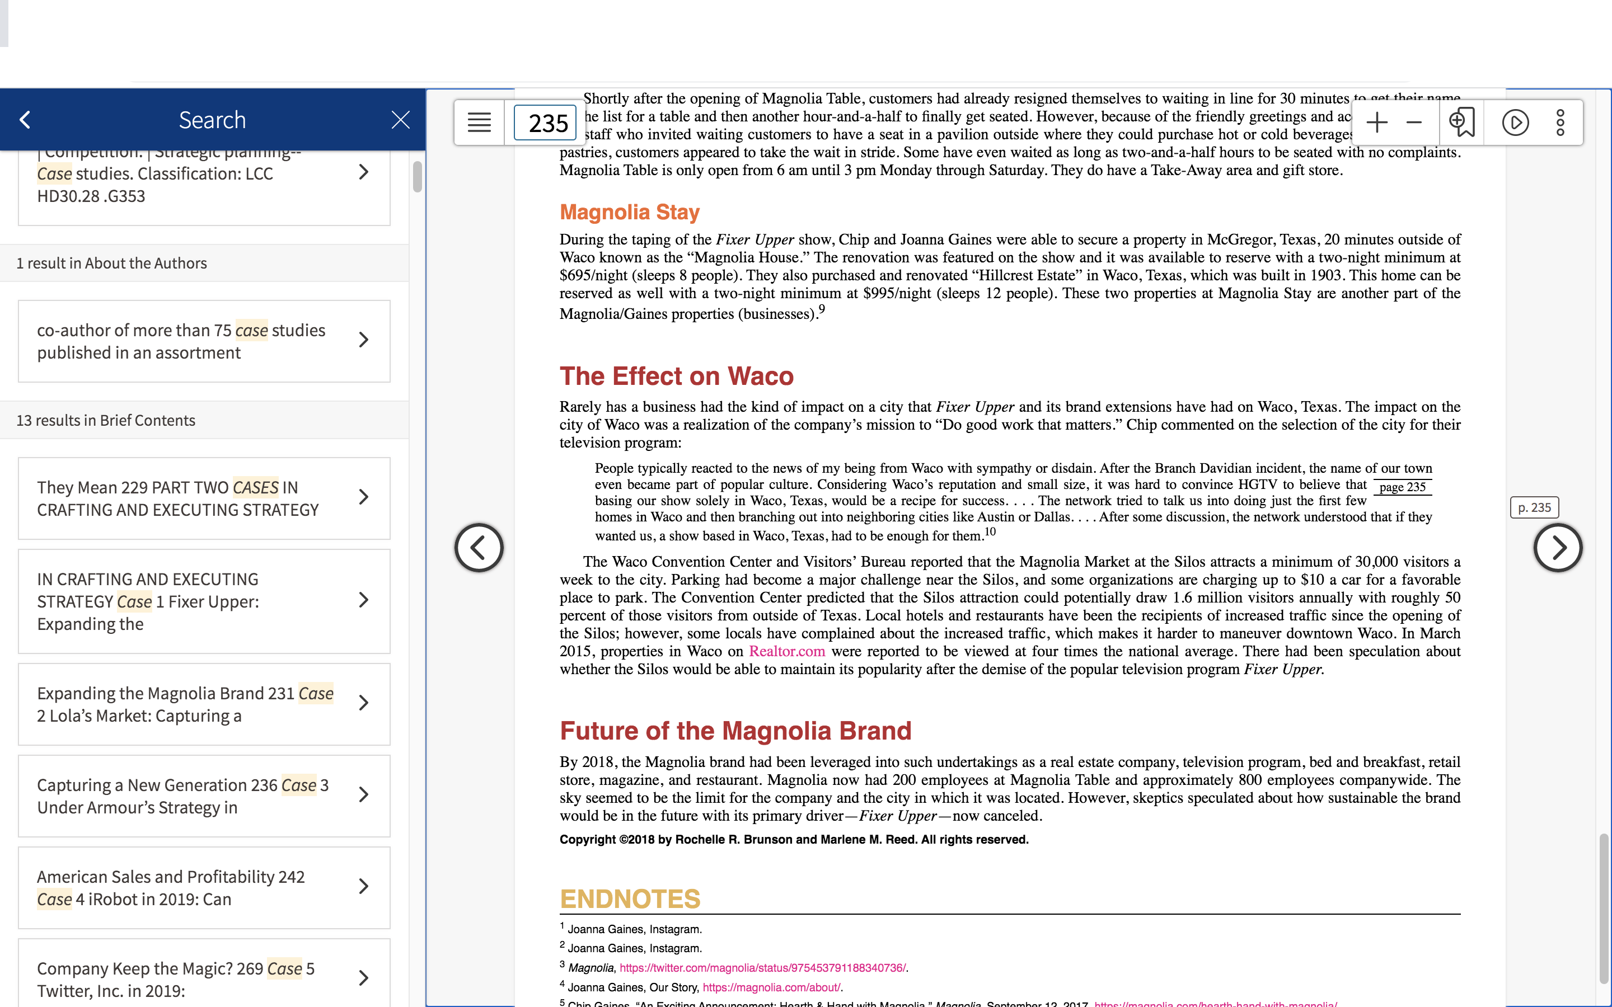
Task: Click the ENDNOTES heading
Action: [x=630, y=898]
